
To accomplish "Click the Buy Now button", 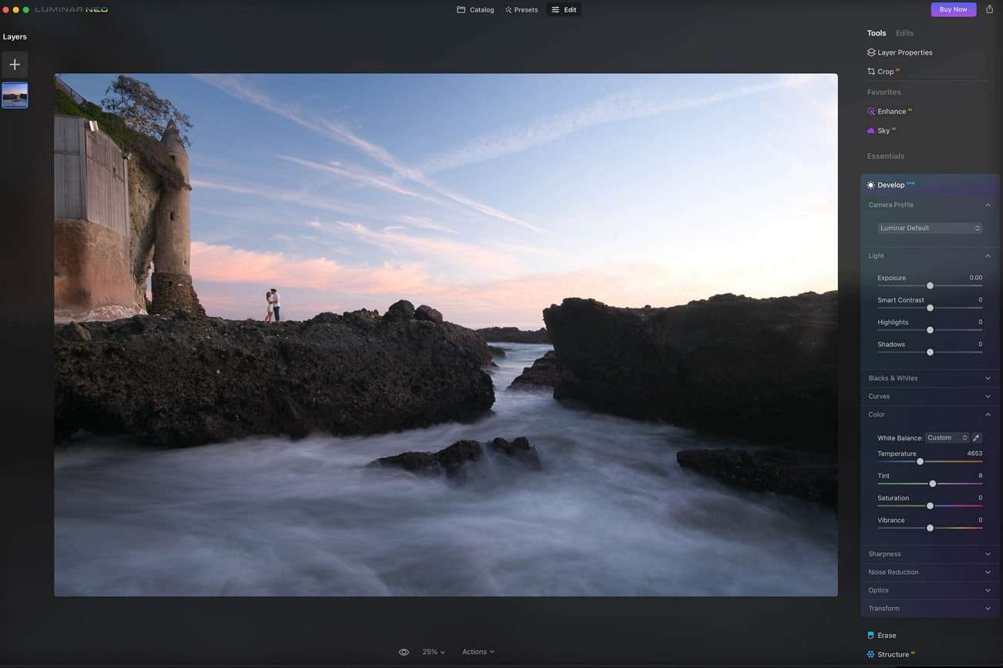I will pos(953,8).
